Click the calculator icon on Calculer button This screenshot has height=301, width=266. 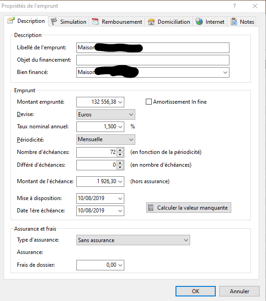(151, 207)
